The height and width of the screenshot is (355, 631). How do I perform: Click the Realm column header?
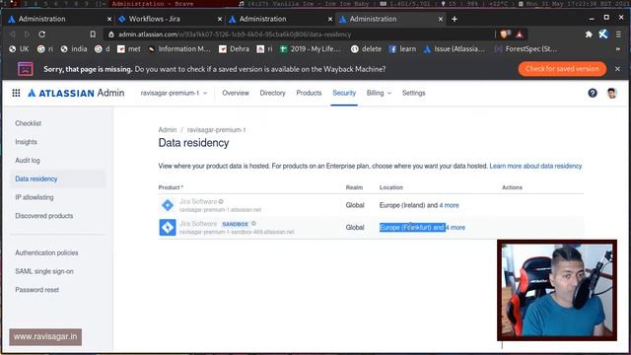[x=354, y=187]
